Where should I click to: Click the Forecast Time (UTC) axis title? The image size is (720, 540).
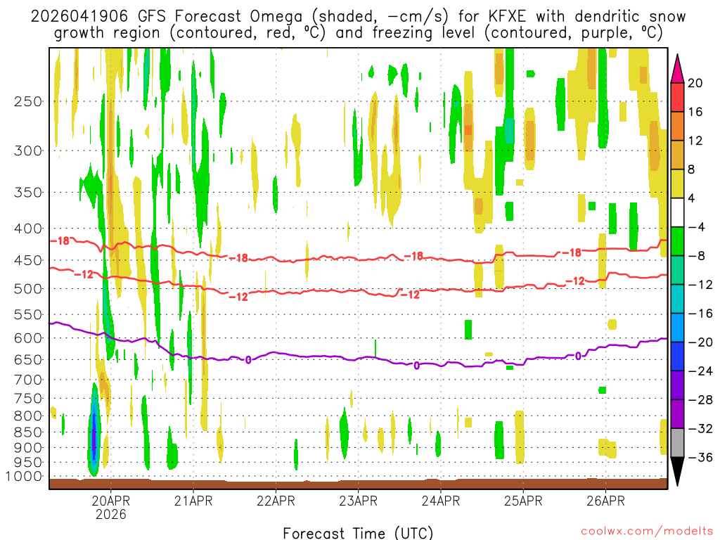[x=358, y=532]
